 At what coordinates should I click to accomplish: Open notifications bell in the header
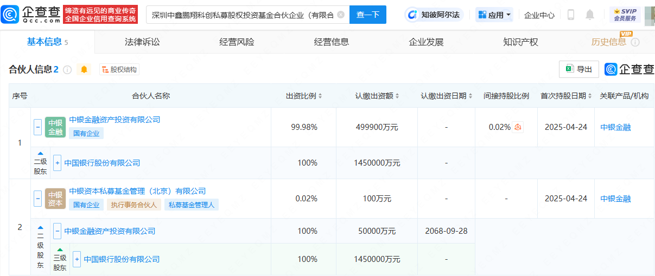pos(590,15)
